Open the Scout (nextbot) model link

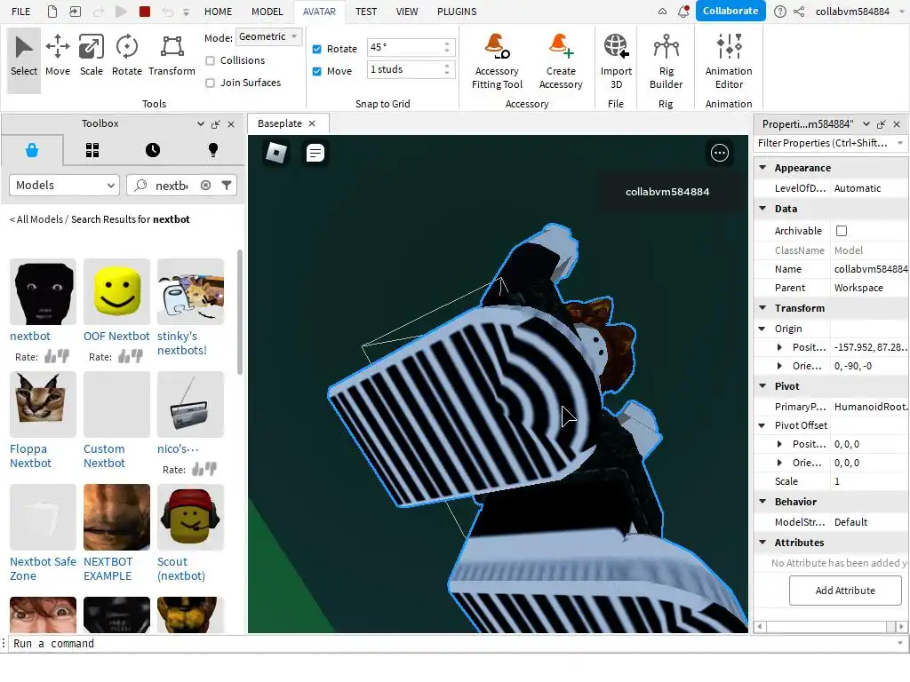[x=181, y=568]
